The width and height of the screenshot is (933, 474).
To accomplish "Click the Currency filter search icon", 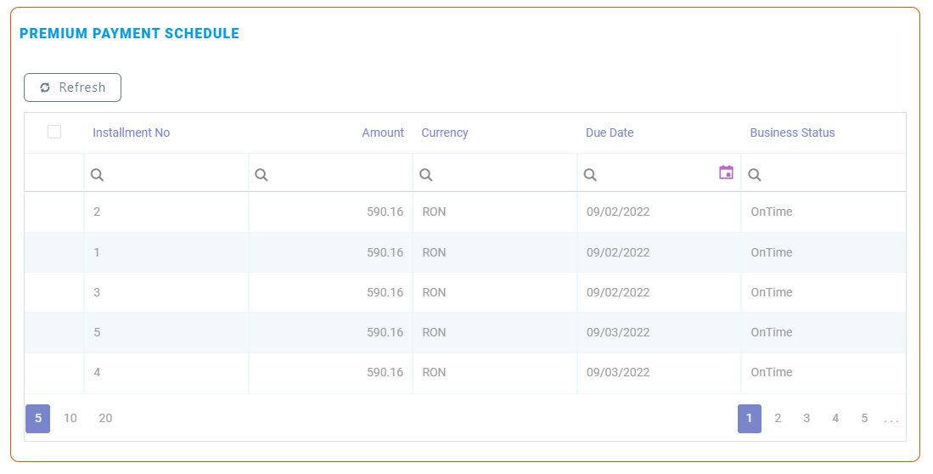I will (x=426, y=174).
